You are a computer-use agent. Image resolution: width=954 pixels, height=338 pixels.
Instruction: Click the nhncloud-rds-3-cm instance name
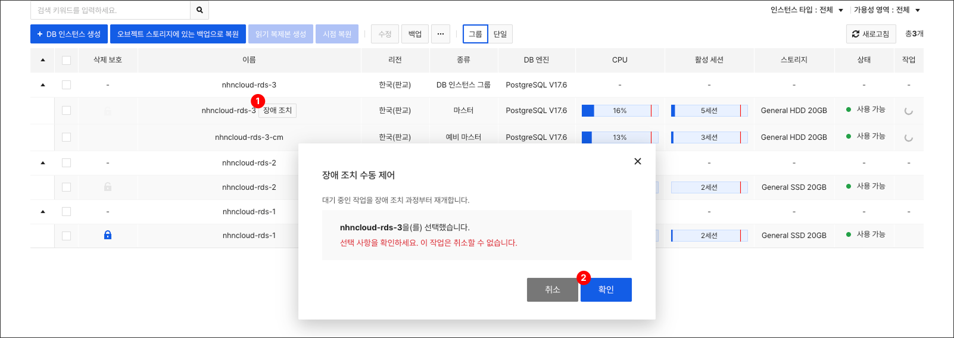[x=249, y=137]
